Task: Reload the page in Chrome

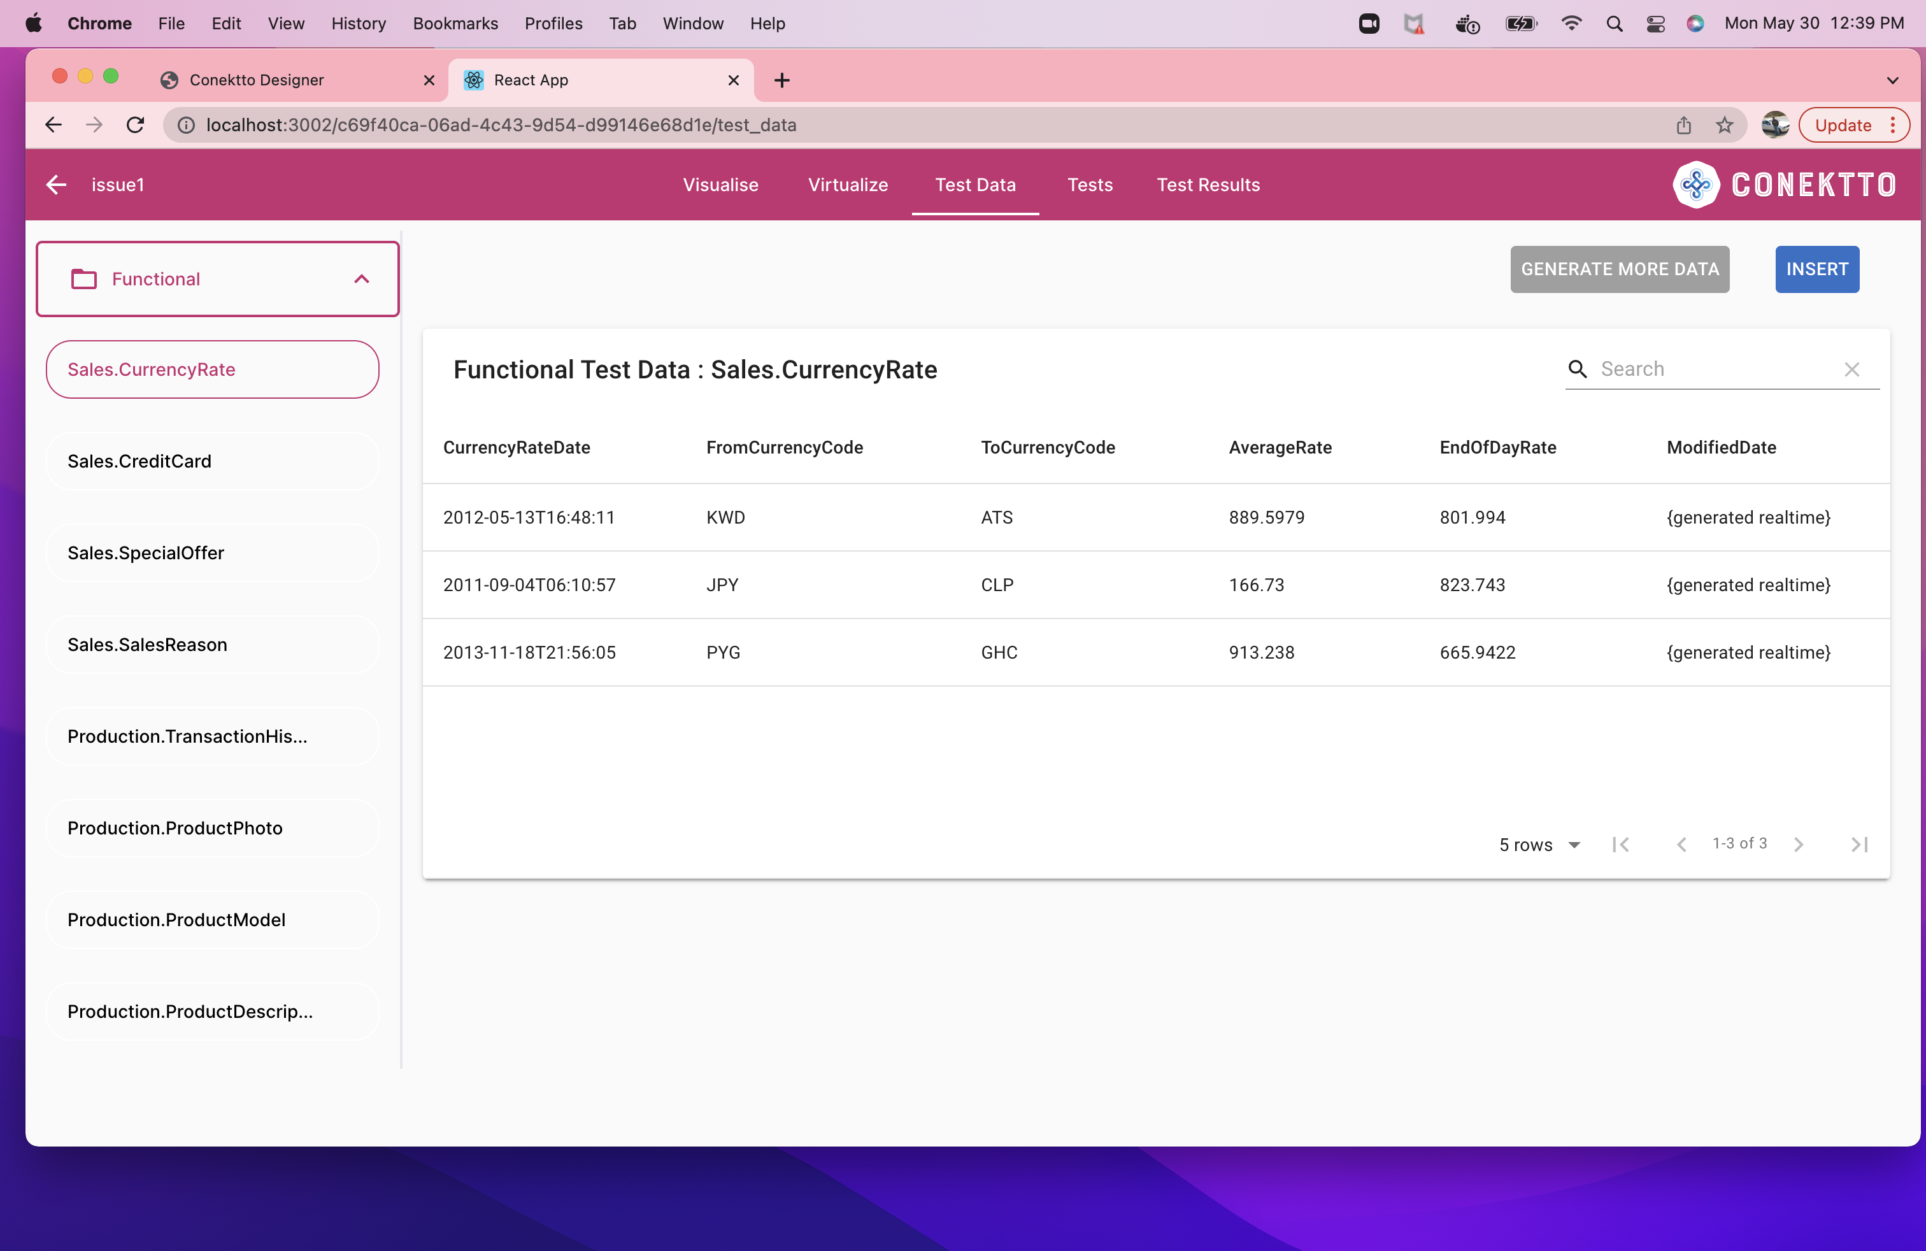Action: click(135, 125)
